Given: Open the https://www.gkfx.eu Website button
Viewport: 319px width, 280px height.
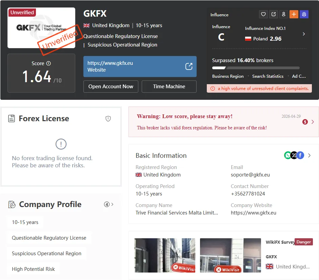Looking at the screenshot, I should point(140,67).
